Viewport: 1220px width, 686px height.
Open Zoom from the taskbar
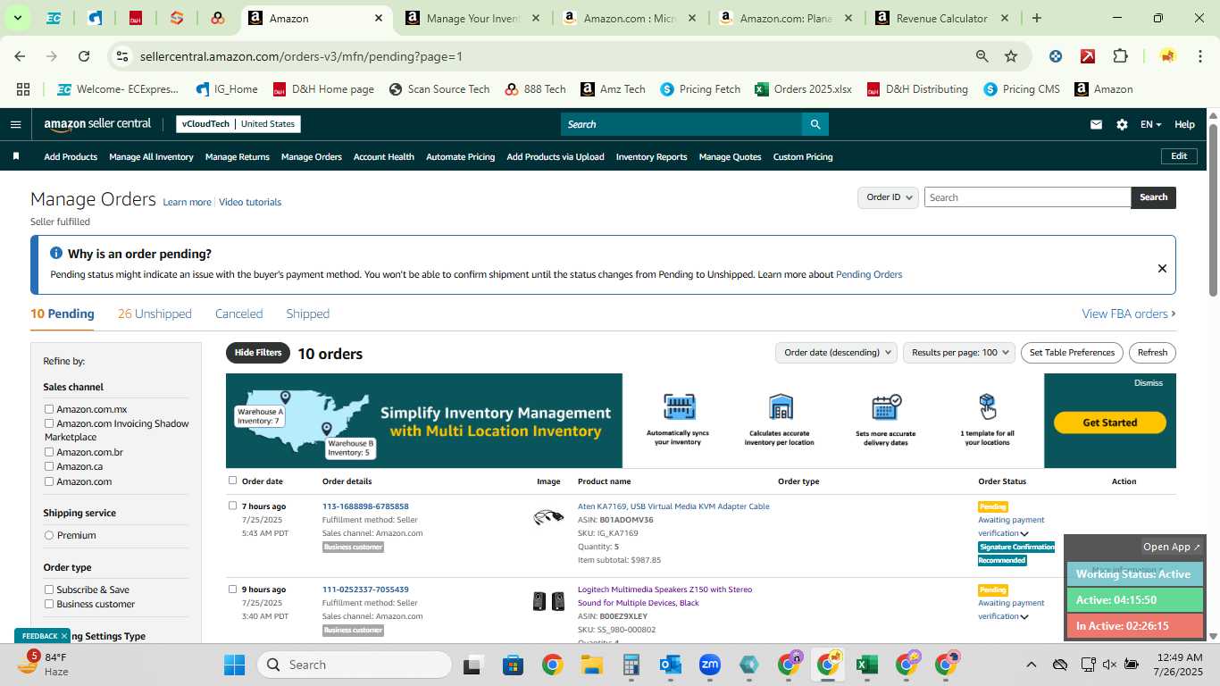coord(710,665)
